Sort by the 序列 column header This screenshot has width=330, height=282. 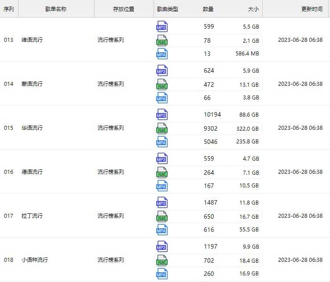pos(9,9)
